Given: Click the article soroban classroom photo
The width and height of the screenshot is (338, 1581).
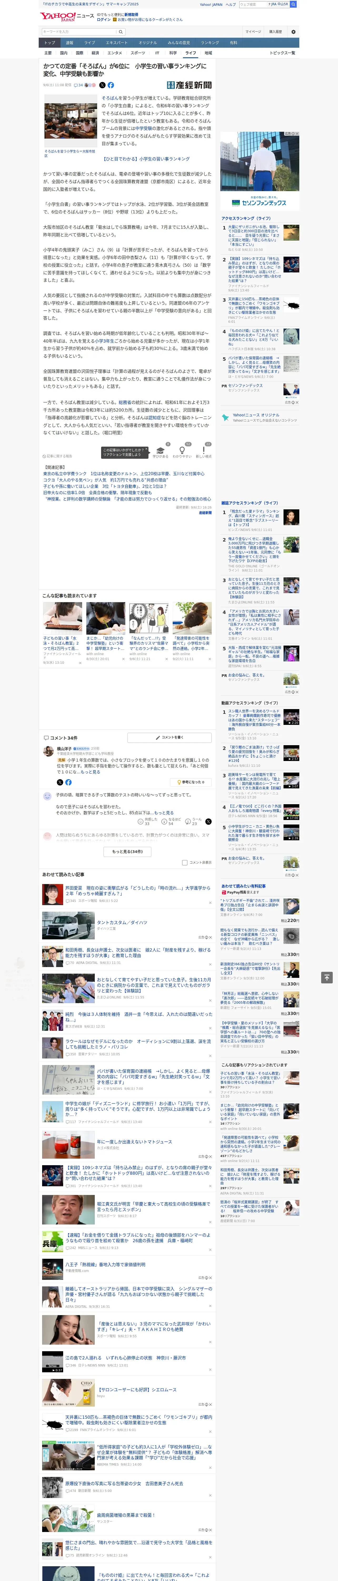Looking at the screenshot, I should pos(70,121).
